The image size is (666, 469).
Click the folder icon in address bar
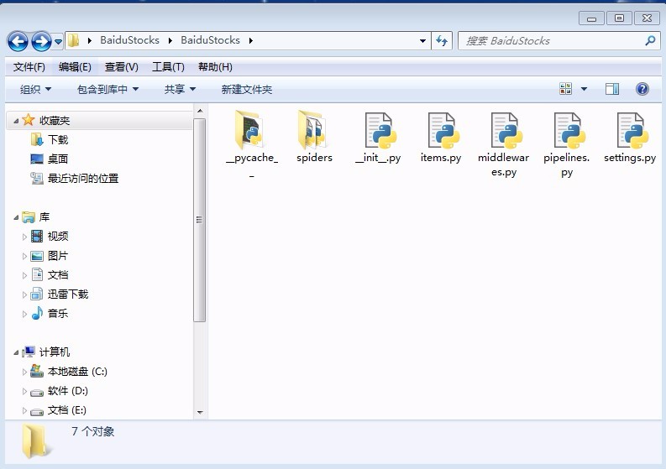pos(73,40)
